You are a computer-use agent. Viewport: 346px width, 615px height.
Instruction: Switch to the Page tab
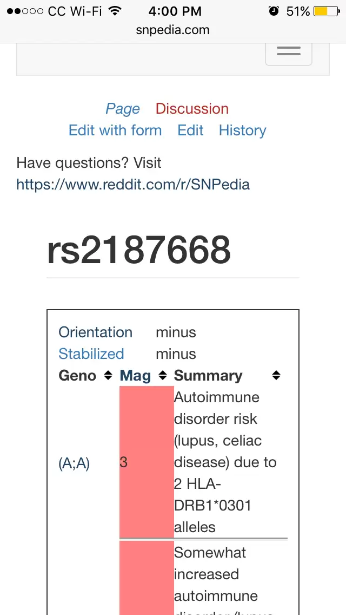(x=123, y=109)
